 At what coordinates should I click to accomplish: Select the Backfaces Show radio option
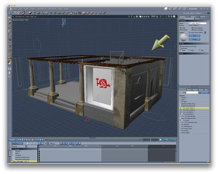(x=181, y=50)
